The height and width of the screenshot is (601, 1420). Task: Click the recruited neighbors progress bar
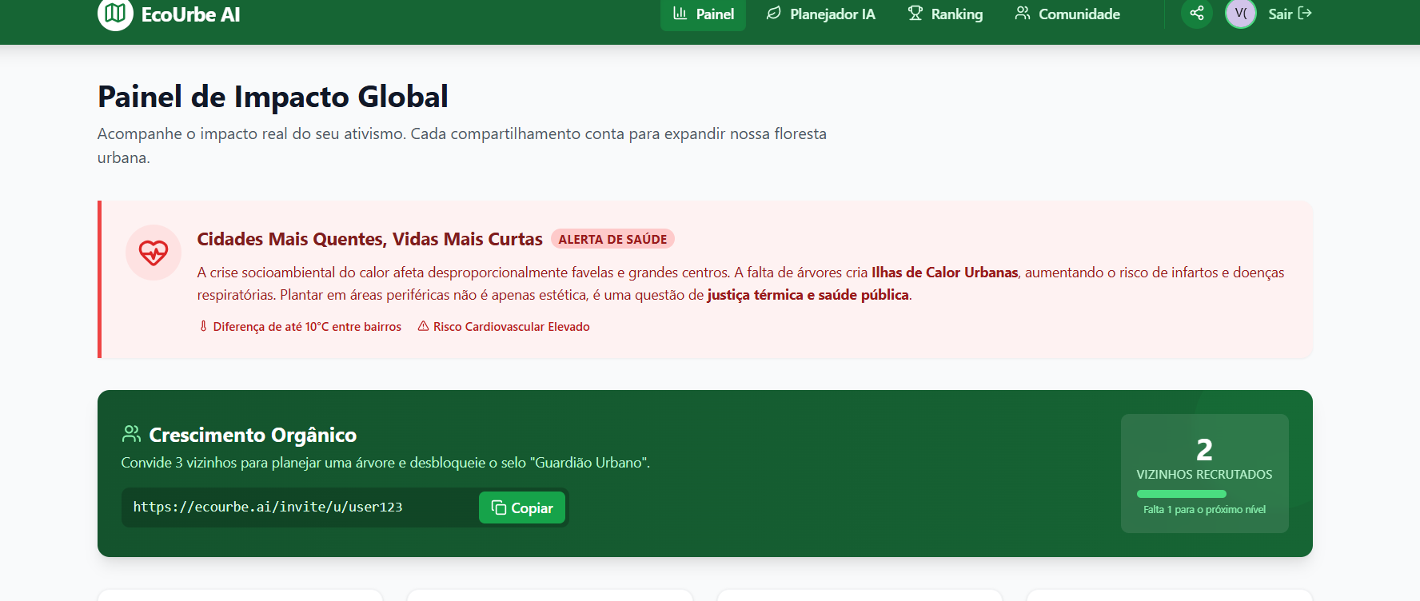click(x=1181, y=494)
